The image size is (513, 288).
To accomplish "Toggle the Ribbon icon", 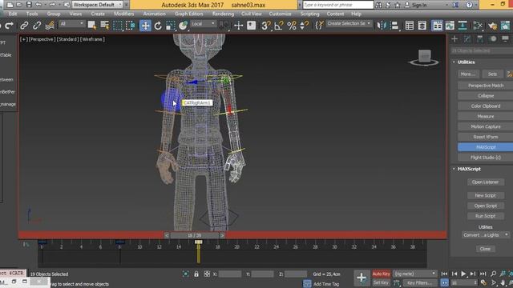I will point(437,26).
